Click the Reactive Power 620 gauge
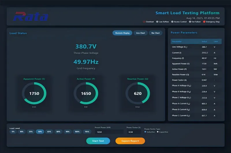The image size is (231, 153). pyautogui.click(x=138, y=93)
